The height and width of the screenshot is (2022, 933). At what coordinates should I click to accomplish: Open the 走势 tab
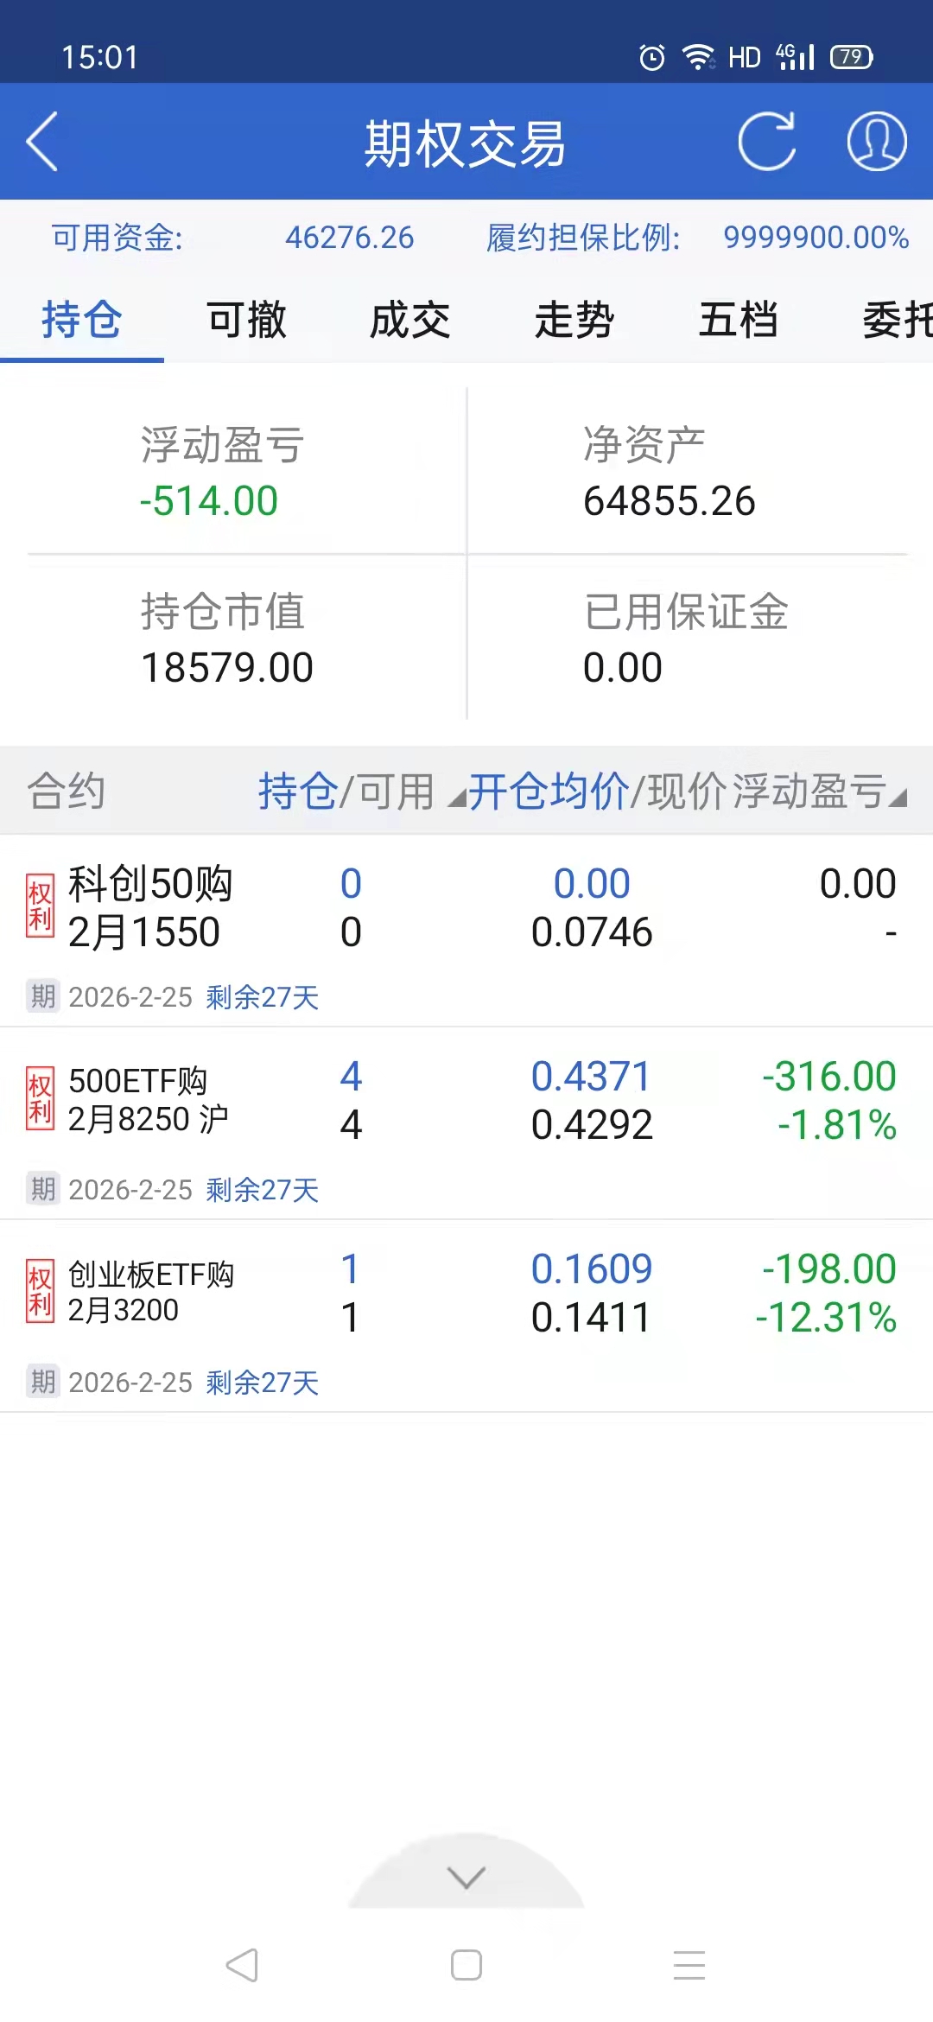(574, 320)
